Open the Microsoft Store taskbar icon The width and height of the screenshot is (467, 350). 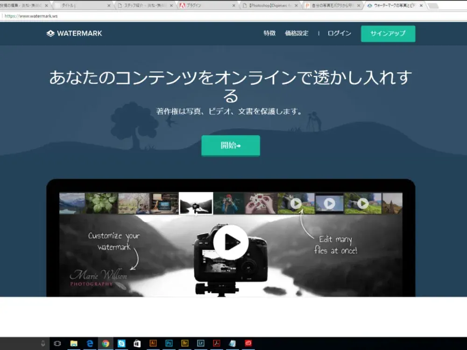tap(137, 343)
